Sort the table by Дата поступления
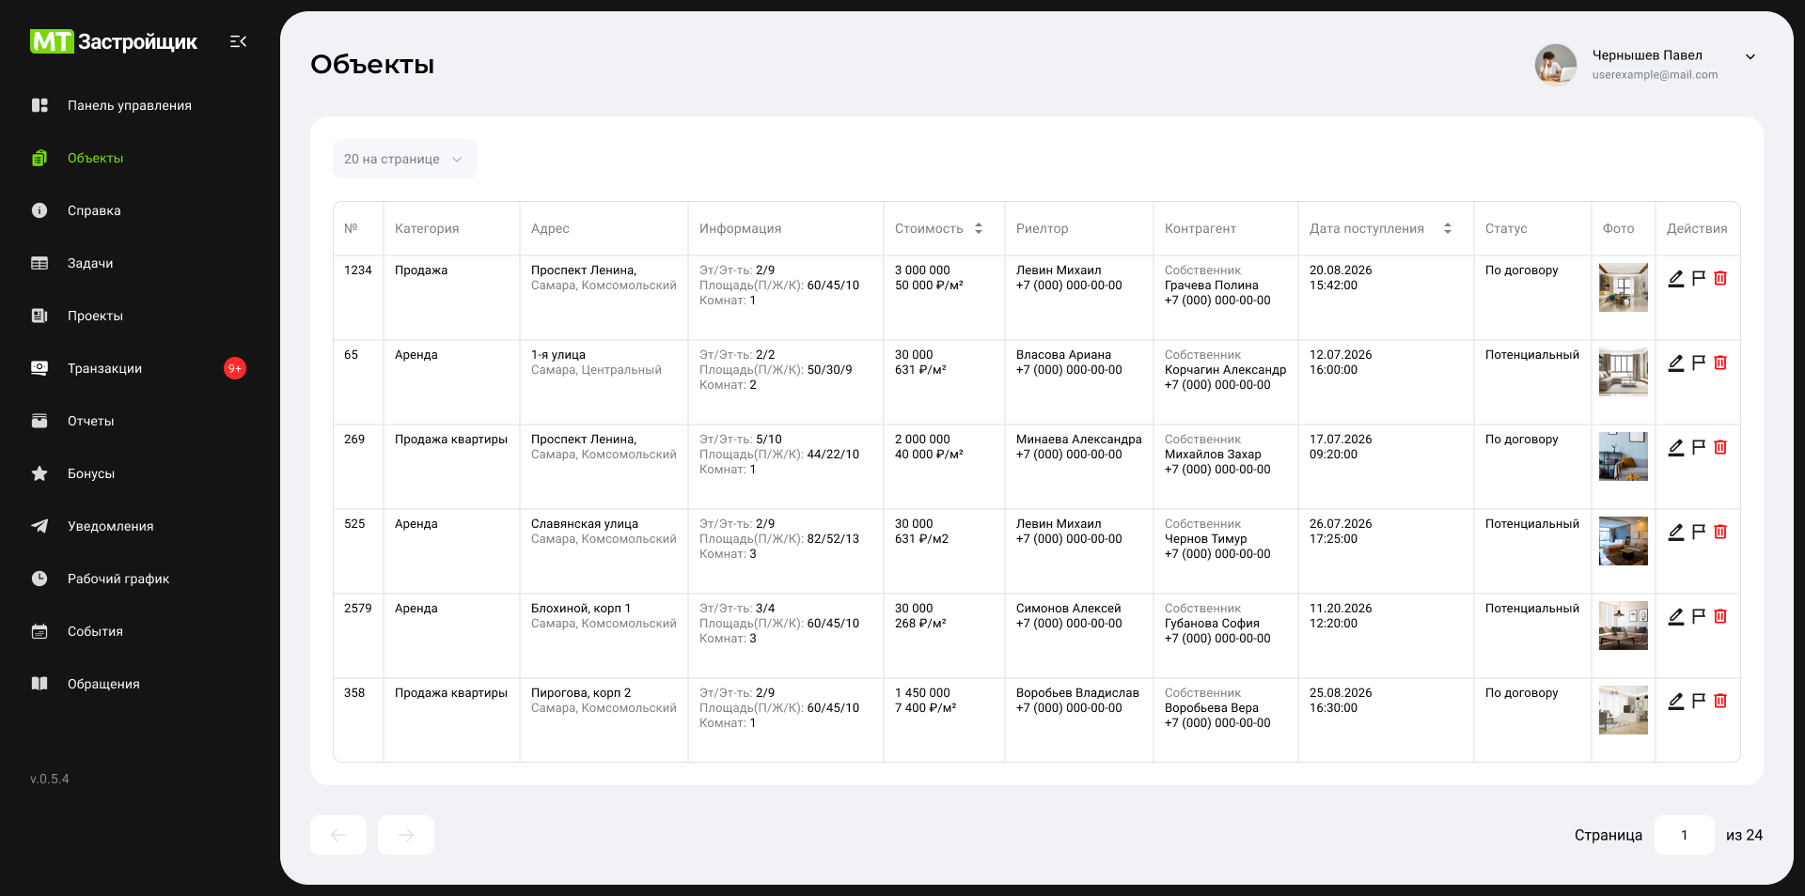1805x896 pixels. (x=1448, y=228)
